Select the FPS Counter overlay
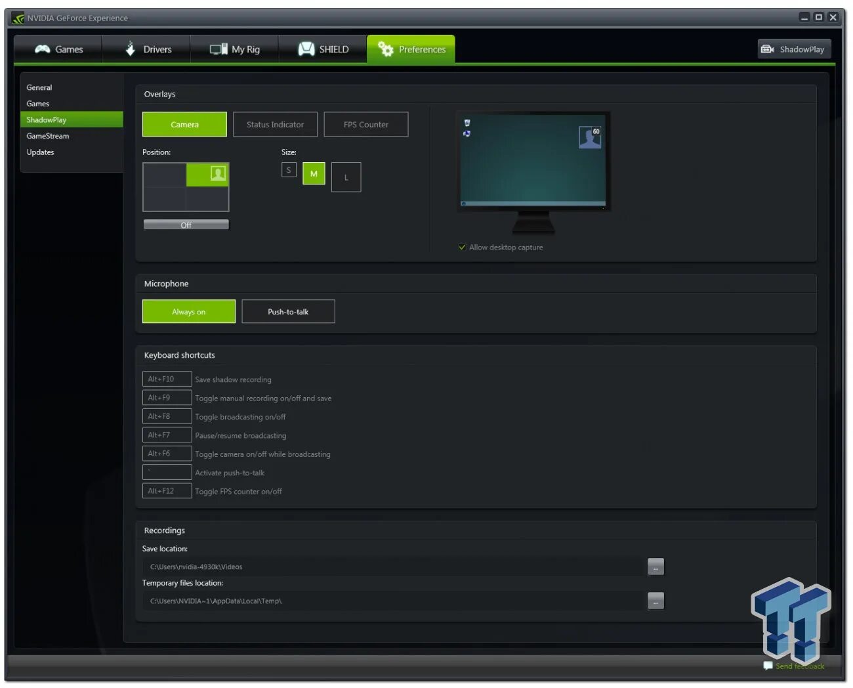The height and width of the screenshot is (688, 853). click(x=366, y=124)
